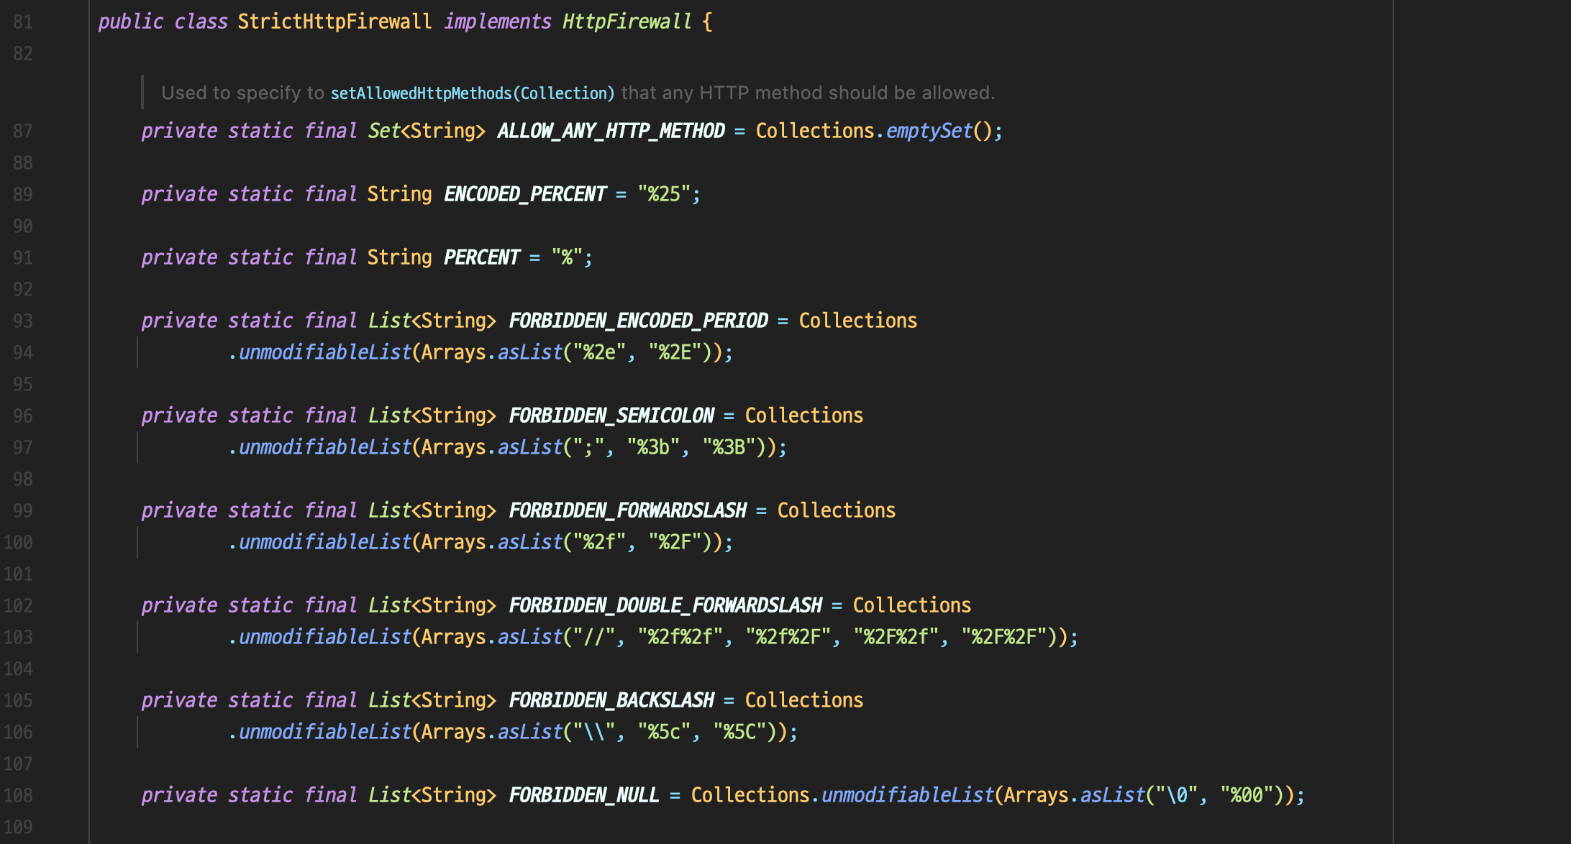1571x844 pixels.
Task: Click the "%00" string literal
Action: 1247,795
